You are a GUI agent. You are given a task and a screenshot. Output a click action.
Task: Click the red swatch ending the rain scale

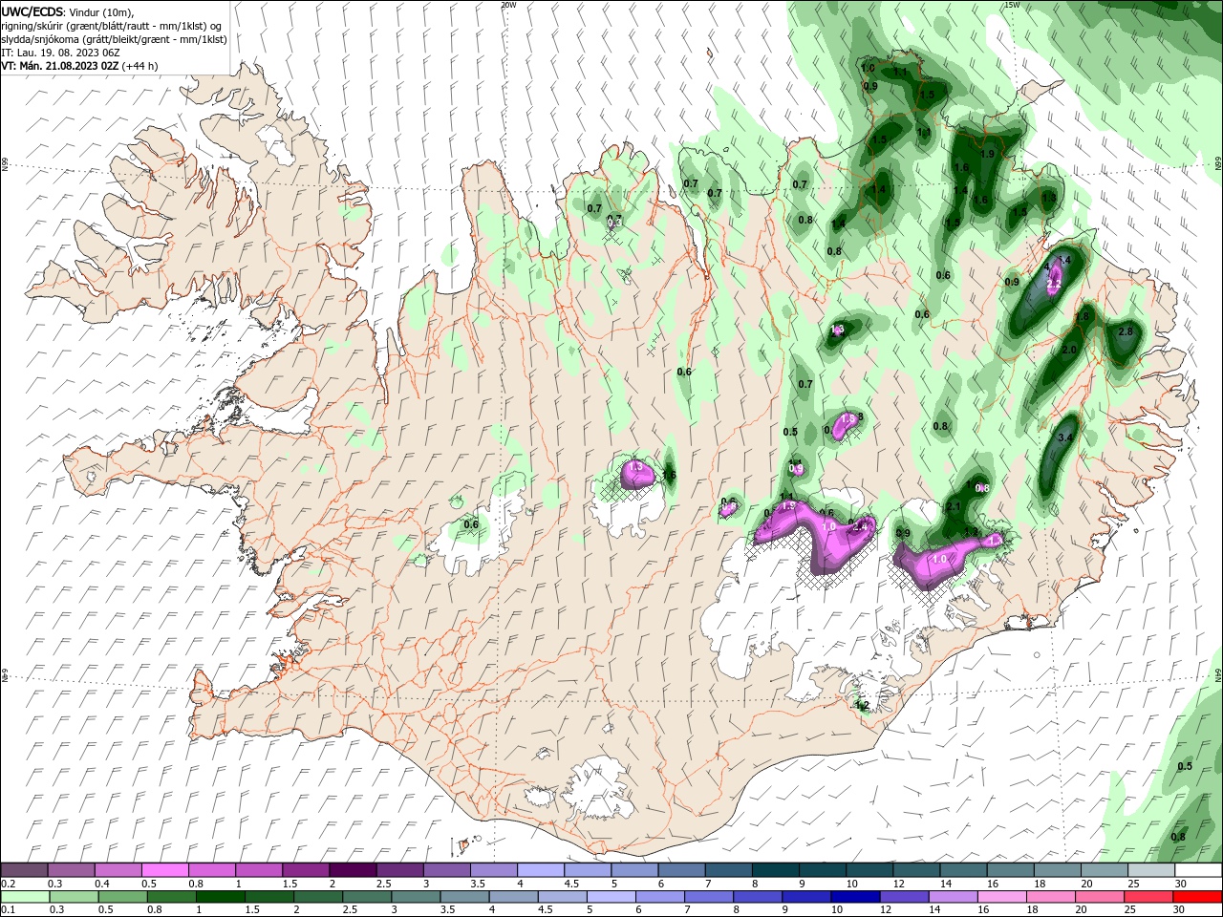pos(1197,897)
